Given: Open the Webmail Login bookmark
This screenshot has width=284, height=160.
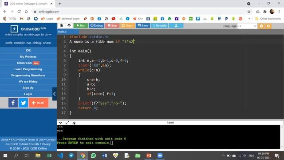Looking at the screenshot, I should tap(68, 19).
